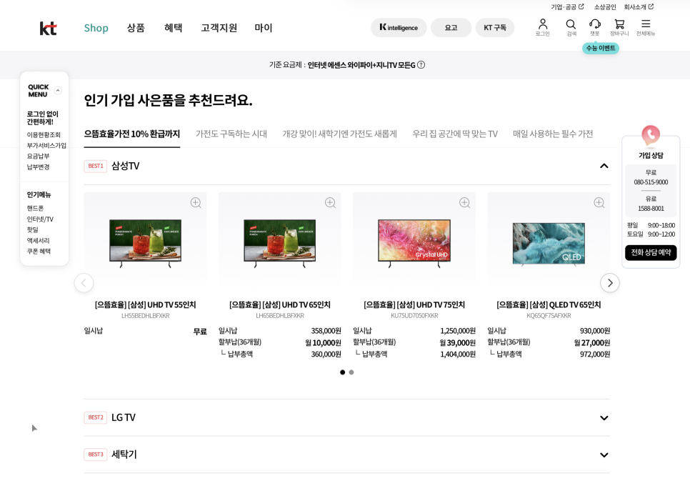Zoom image of UHD TV 65인치
Screen dimensions: 690x491
tap(330, 202)
